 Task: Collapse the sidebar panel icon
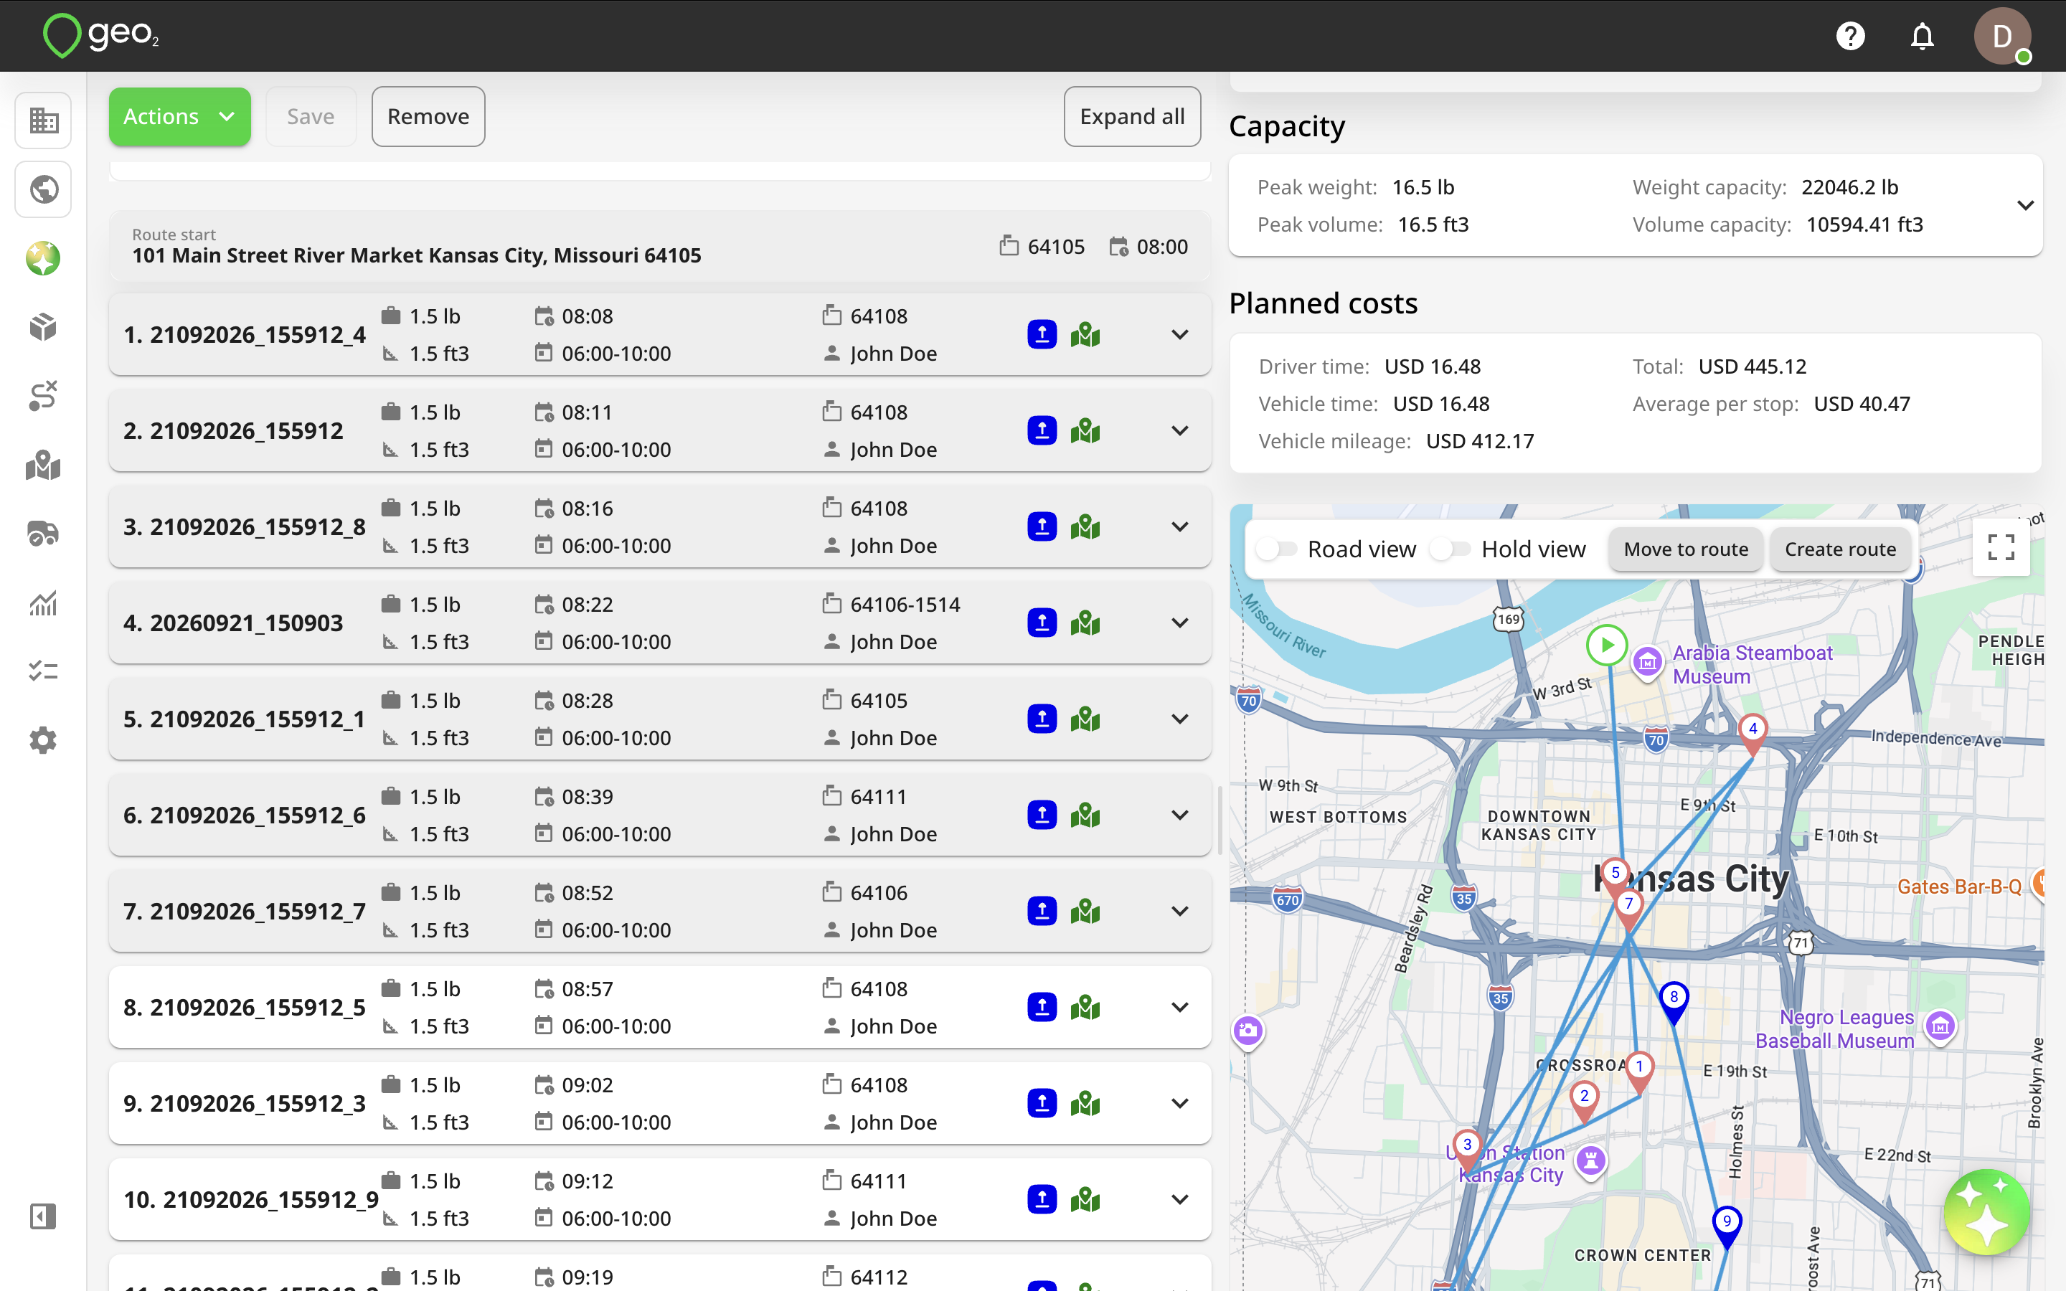tap(43, 1216)
